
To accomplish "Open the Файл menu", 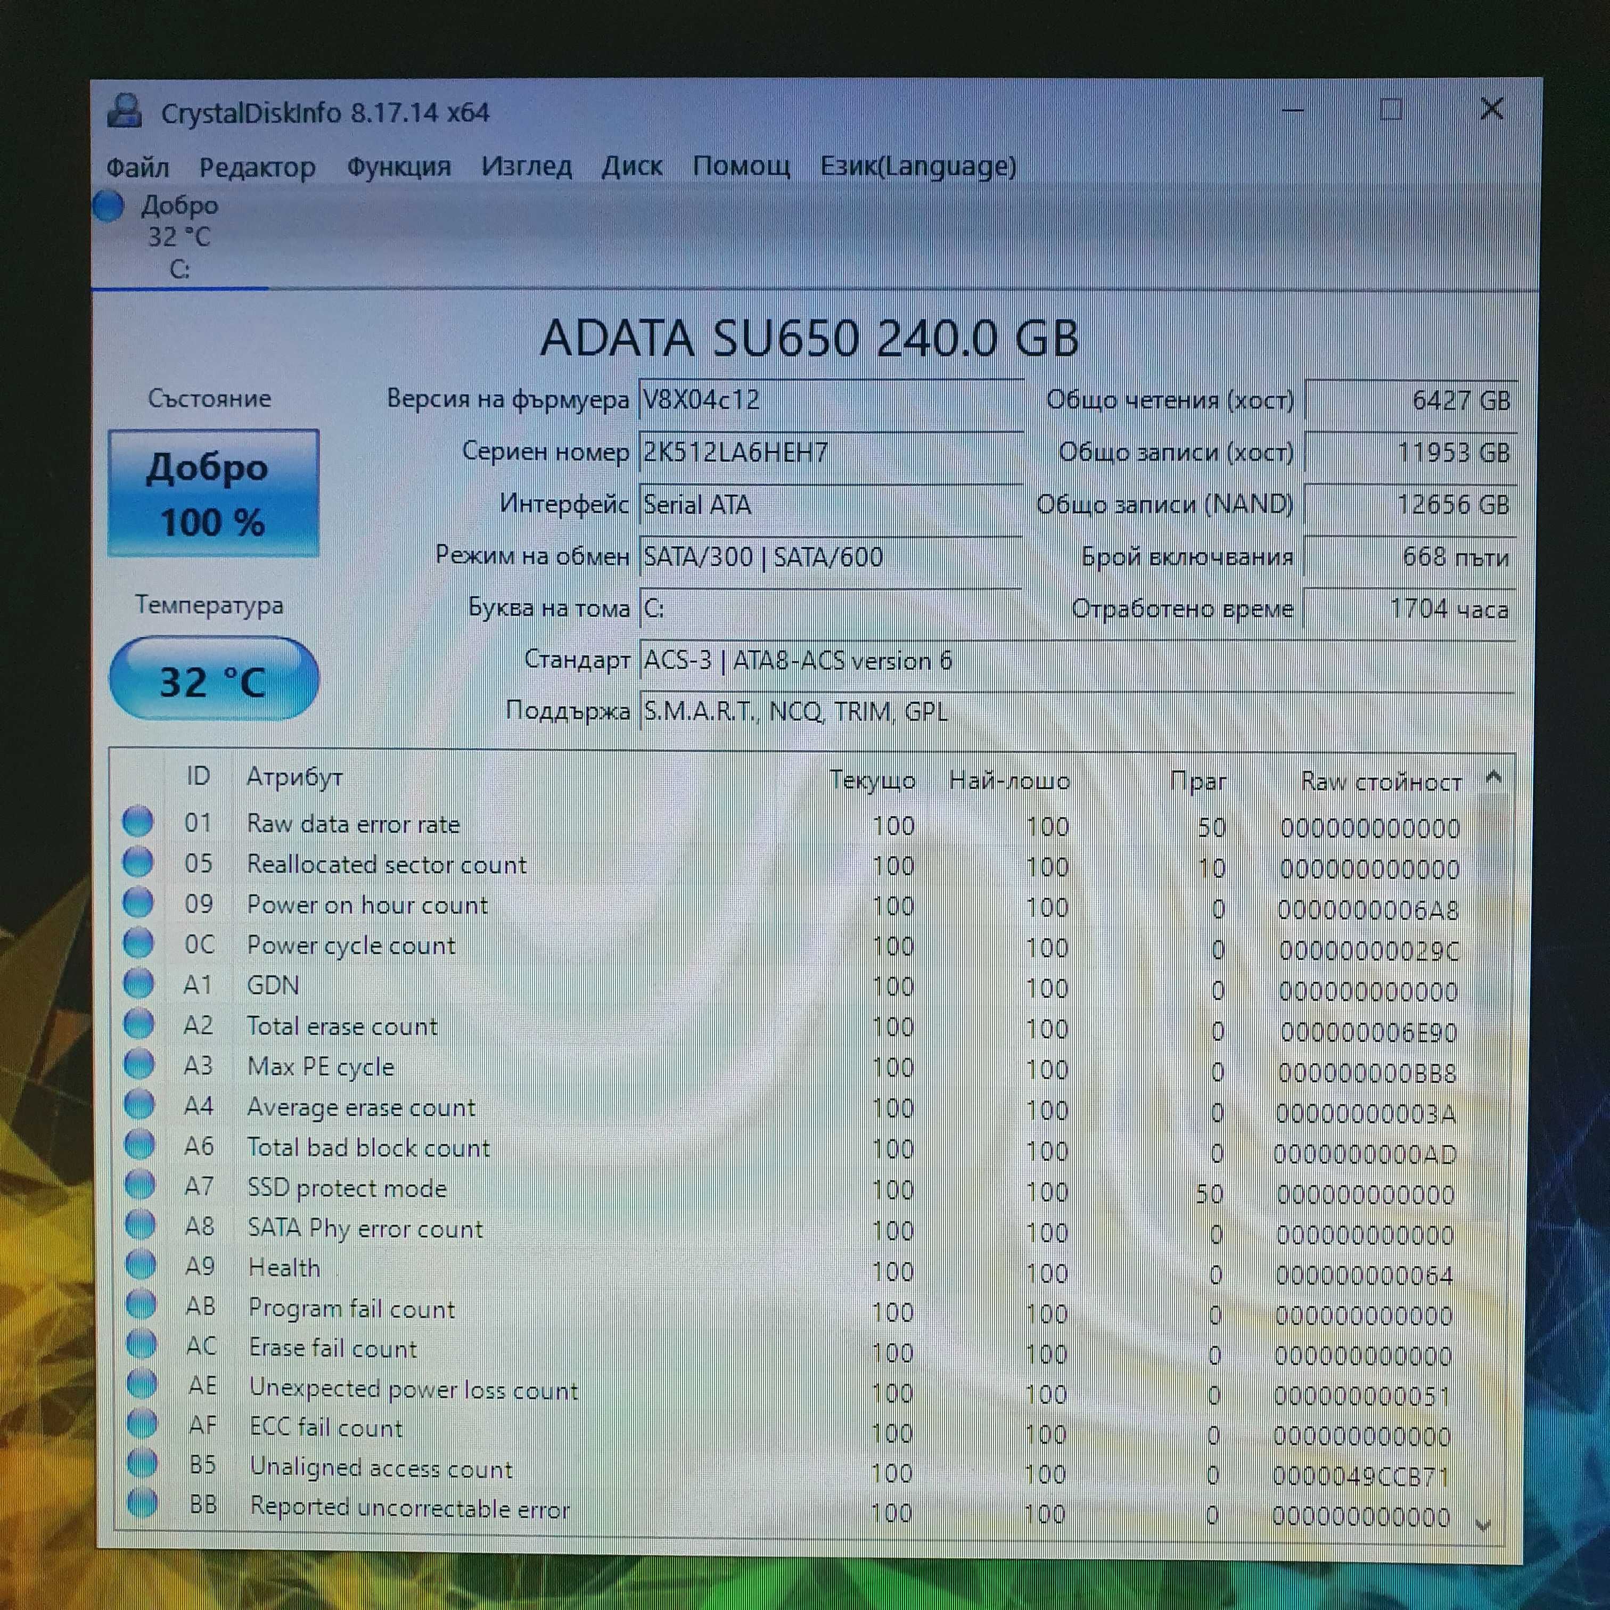I will click(x=137, y=168).
